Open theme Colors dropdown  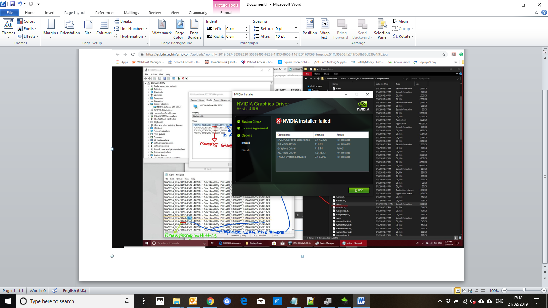28,21
